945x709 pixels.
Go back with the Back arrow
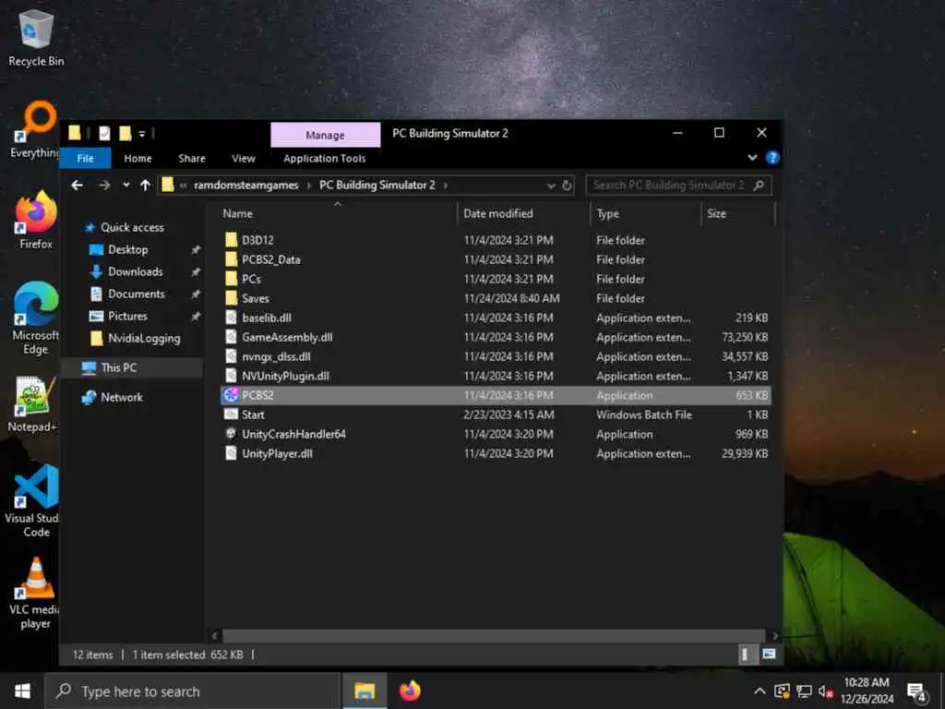coord(78,185)
